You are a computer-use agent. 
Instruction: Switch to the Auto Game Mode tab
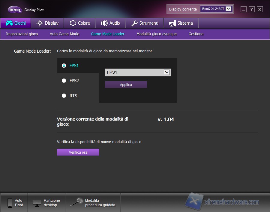[64, 34]
